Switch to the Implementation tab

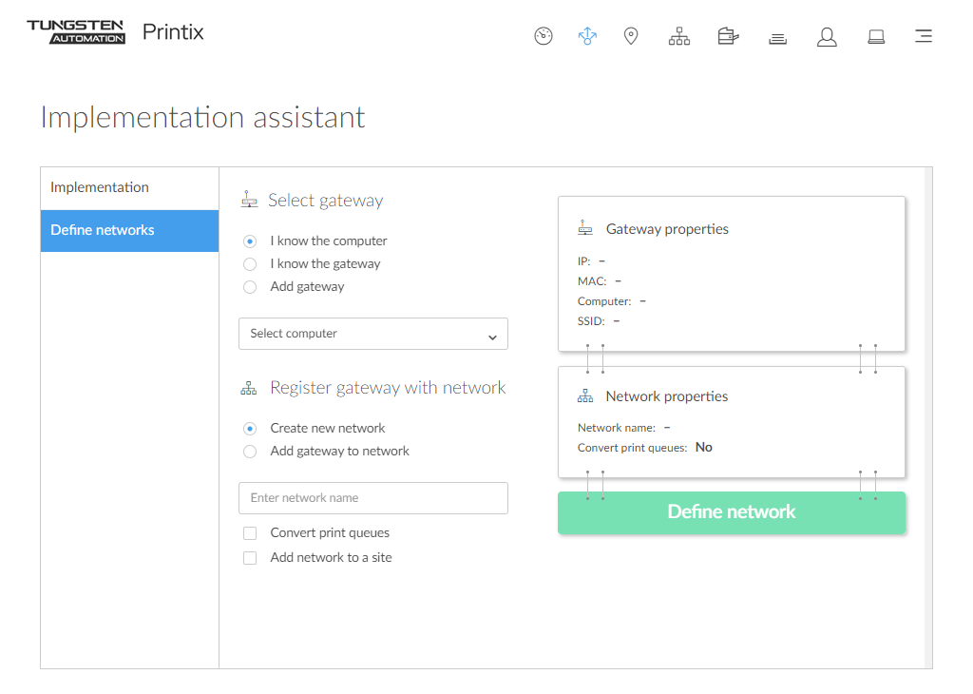[129, 188]
